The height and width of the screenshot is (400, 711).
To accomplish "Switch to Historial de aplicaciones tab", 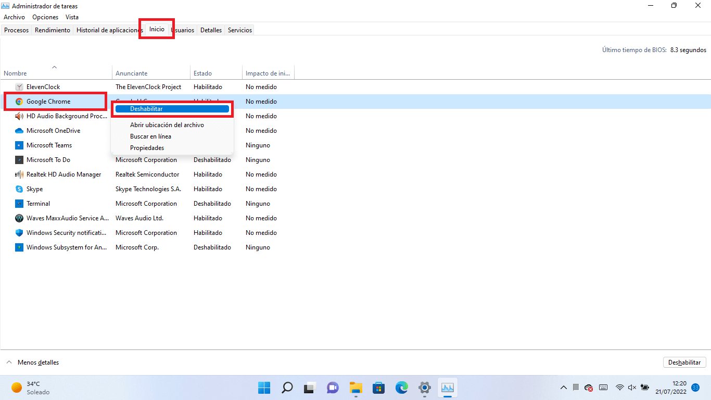I will coord(109,30).
